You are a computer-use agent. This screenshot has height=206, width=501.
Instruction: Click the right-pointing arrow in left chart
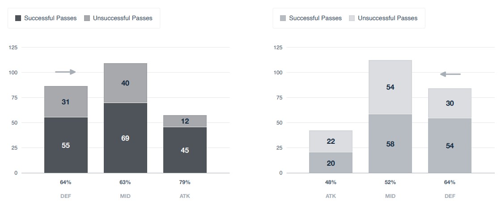point(65,72)
